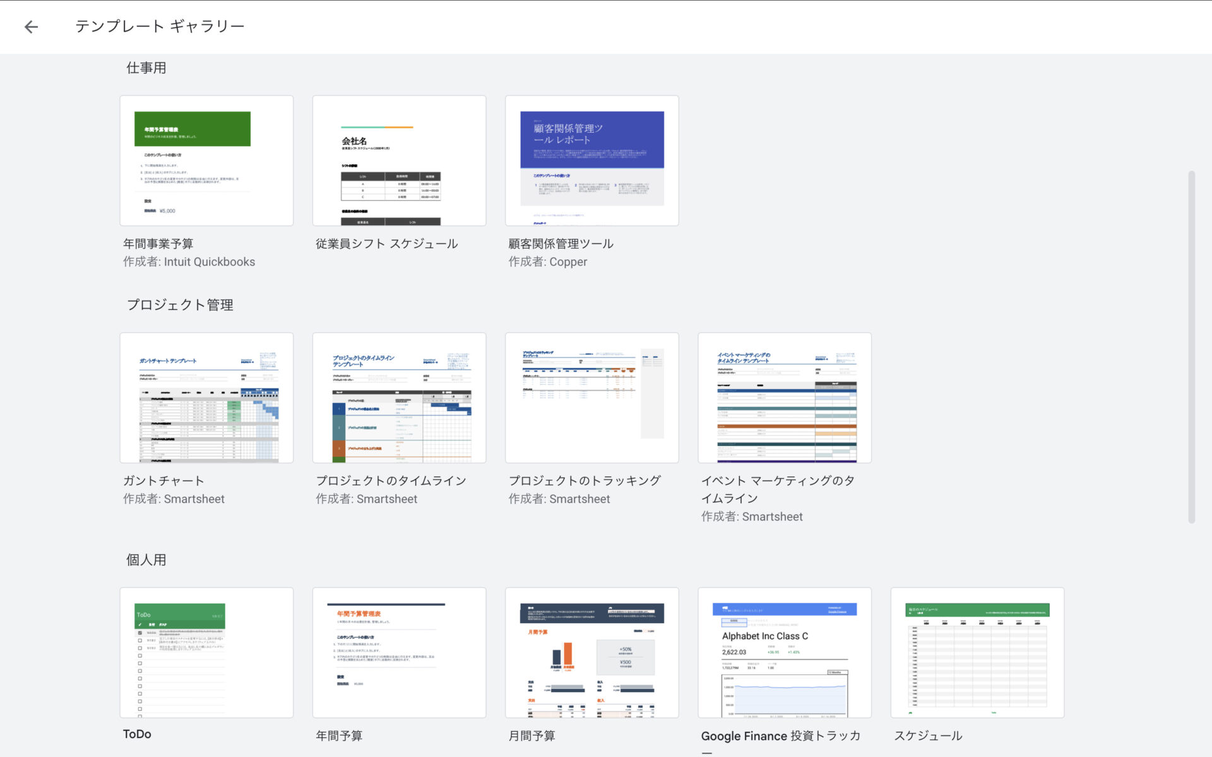Open the イベント マーケティングのタイムライン template
The width and height of the screenshot is (1212, 757).
pos(785,397)
